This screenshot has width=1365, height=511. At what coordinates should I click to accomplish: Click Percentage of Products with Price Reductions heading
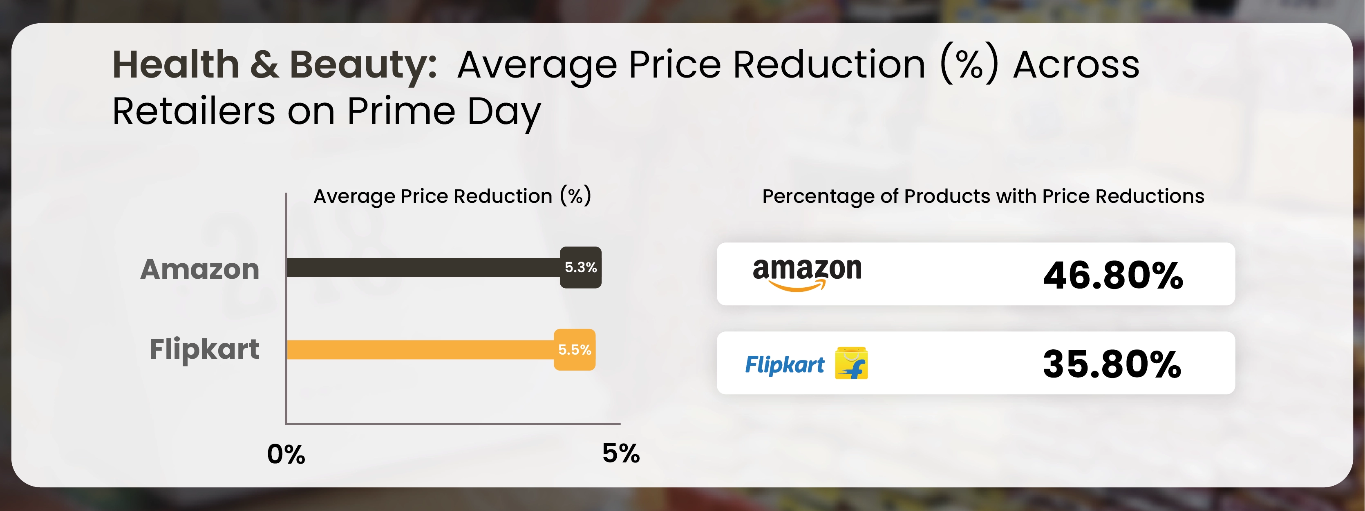pyautogui.click(x=983, y=196)
